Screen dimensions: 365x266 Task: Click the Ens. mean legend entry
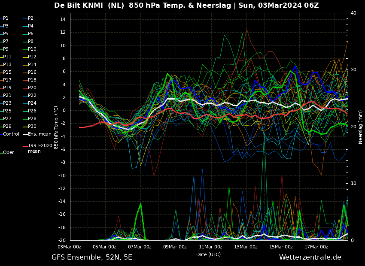click(x=37, y=134)
